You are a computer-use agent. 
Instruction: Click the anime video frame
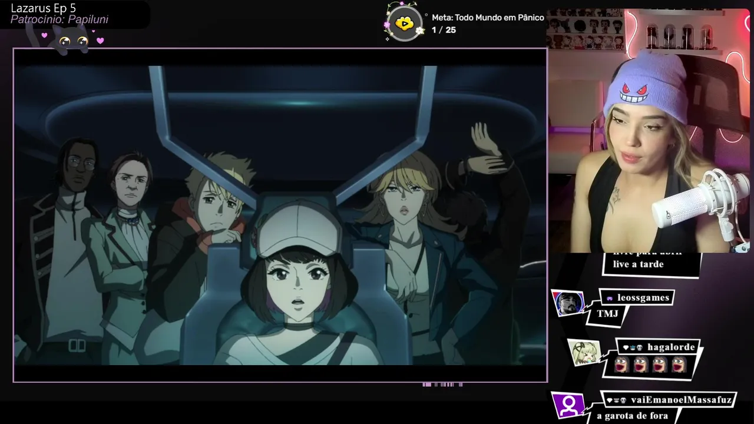click(x=280, y=215)
